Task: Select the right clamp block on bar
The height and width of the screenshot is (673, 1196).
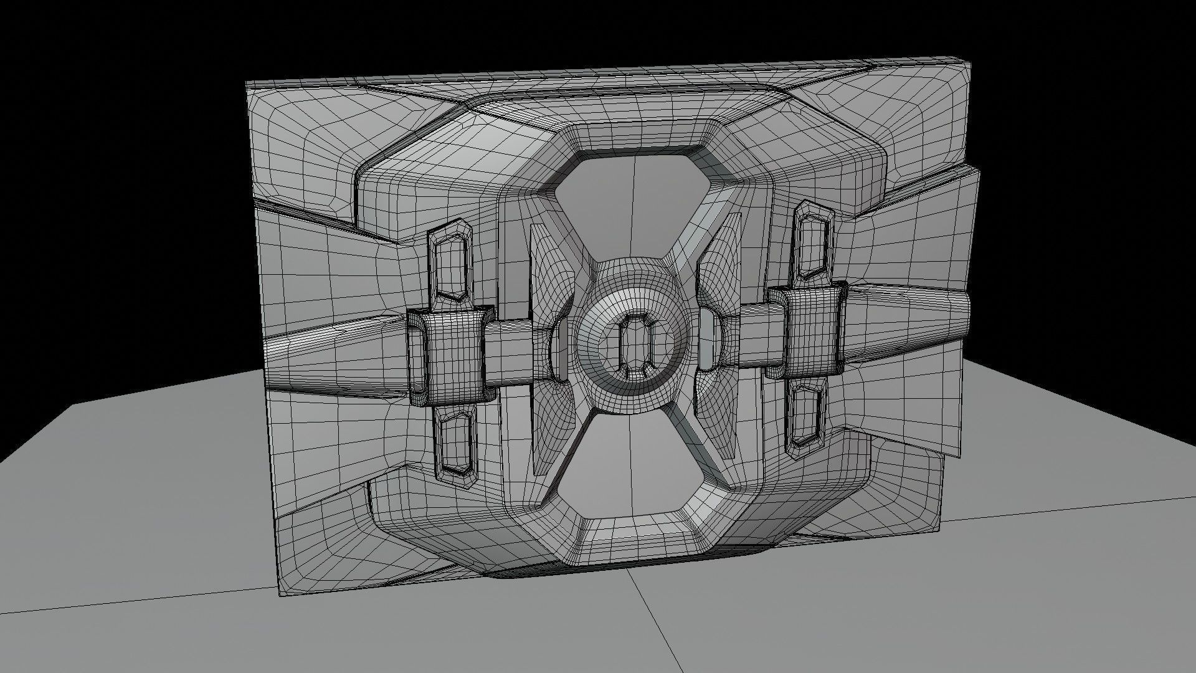Action: click(808, 331)
